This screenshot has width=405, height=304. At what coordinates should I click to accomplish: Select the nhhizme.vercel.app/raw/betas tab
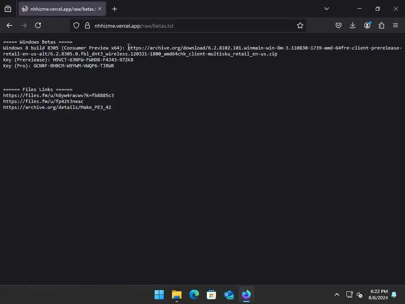[62, 9]
